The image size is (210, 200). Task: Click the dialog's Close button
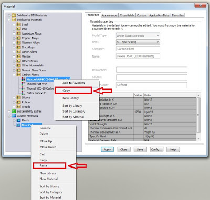[124, 149]
